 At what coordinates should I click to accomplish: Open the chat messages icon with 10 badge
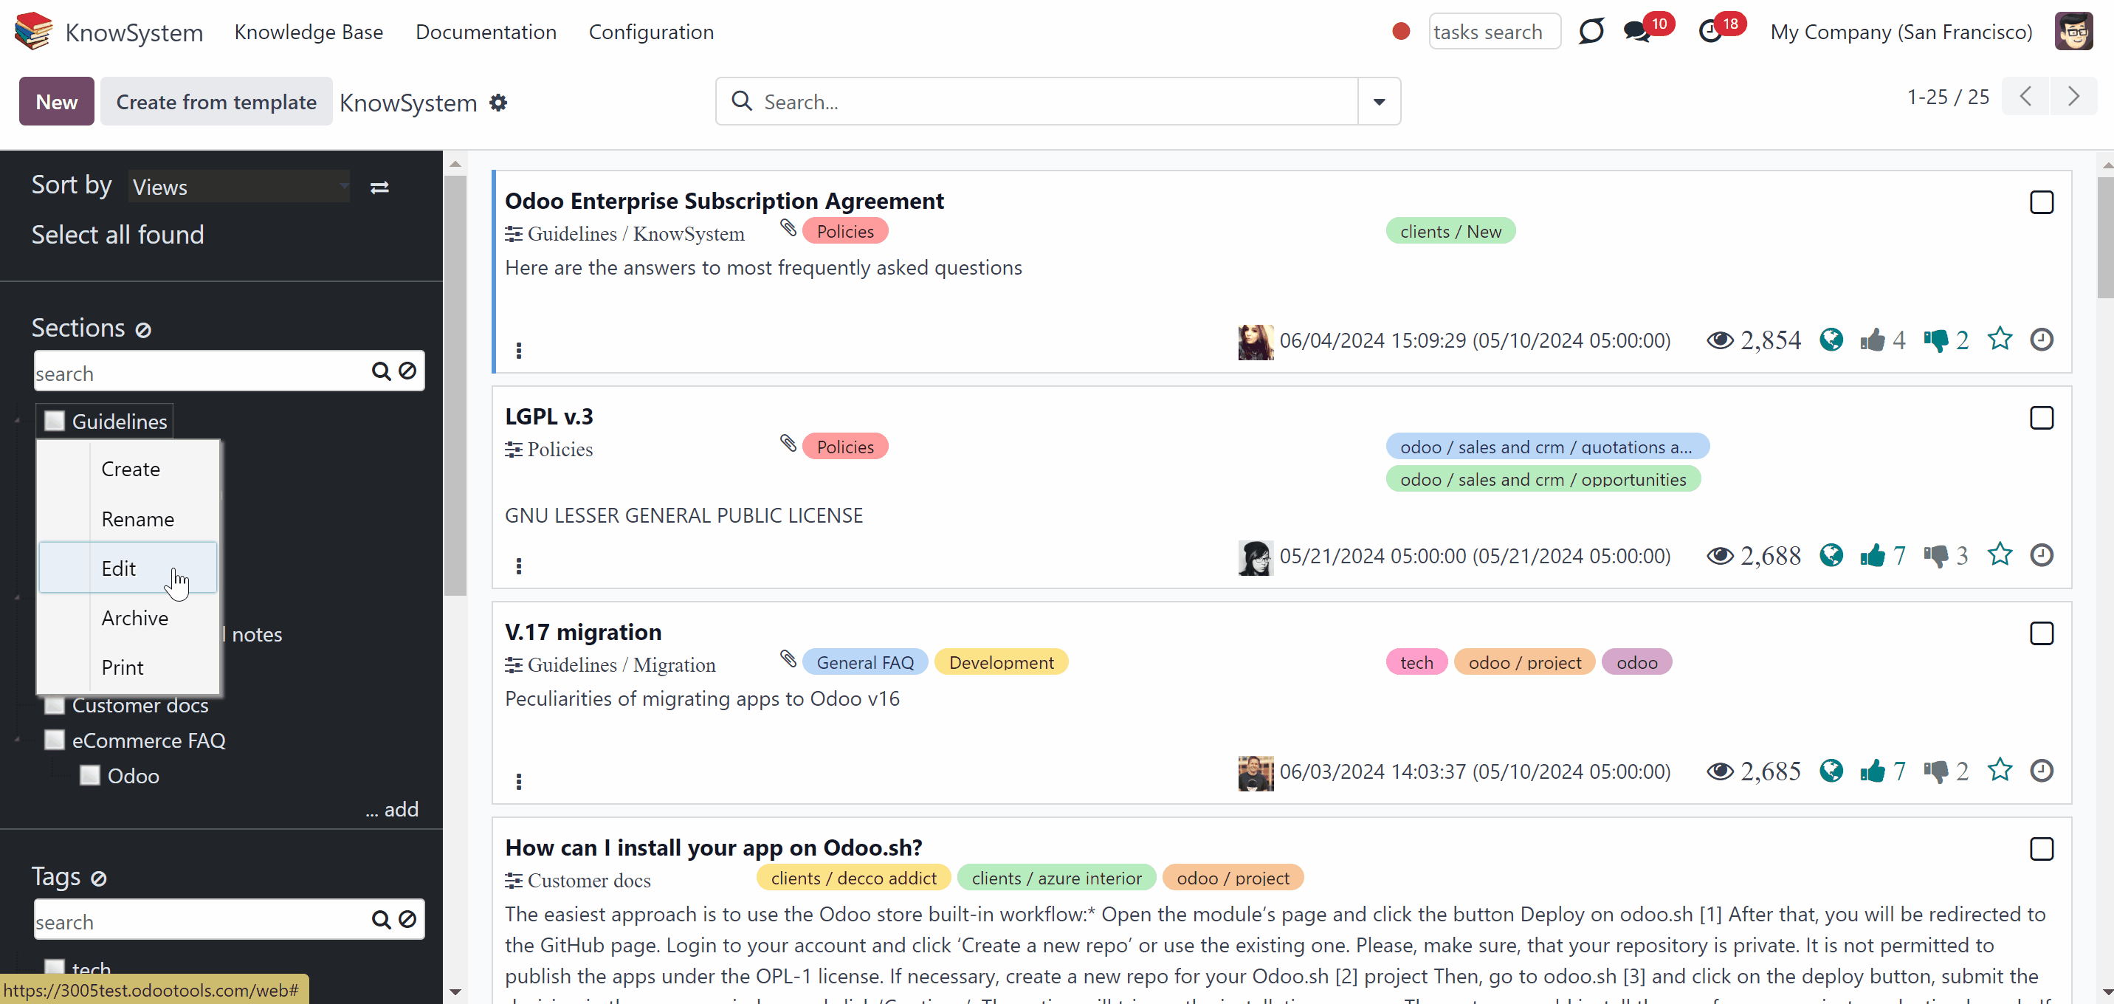click(1637, 32)
